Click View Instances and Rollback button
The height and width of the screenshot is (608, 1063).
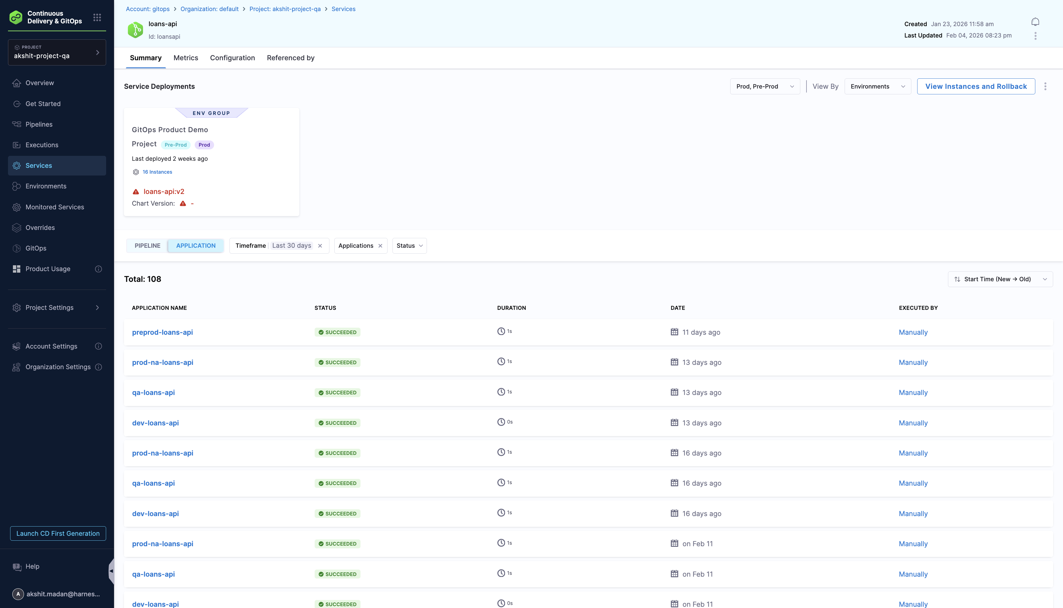976,86
